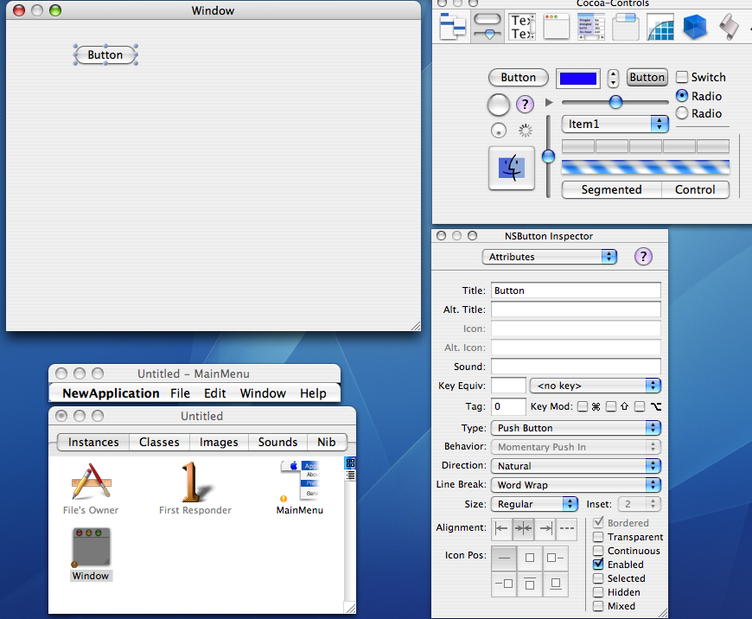Open the Cocoa Menus palette icon
The width and height of the screenshot is (752, 619).
click(453, 27)
